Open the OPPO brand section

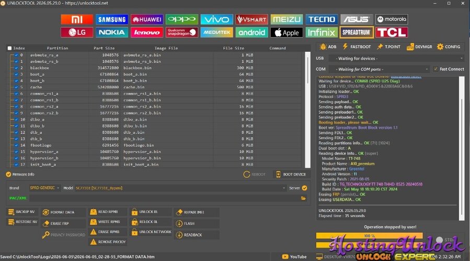click(x=181, y=19)
